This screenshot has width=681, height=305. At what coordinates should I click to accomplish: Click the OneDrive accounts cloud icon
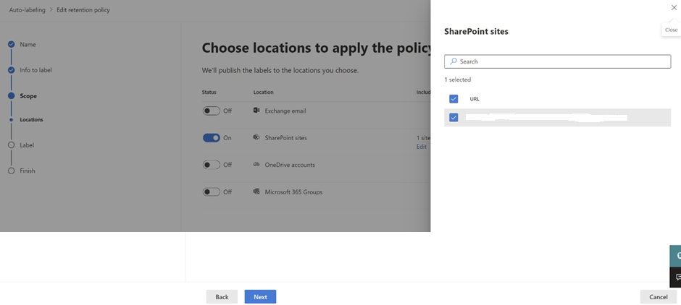click(x=256, y=165)
